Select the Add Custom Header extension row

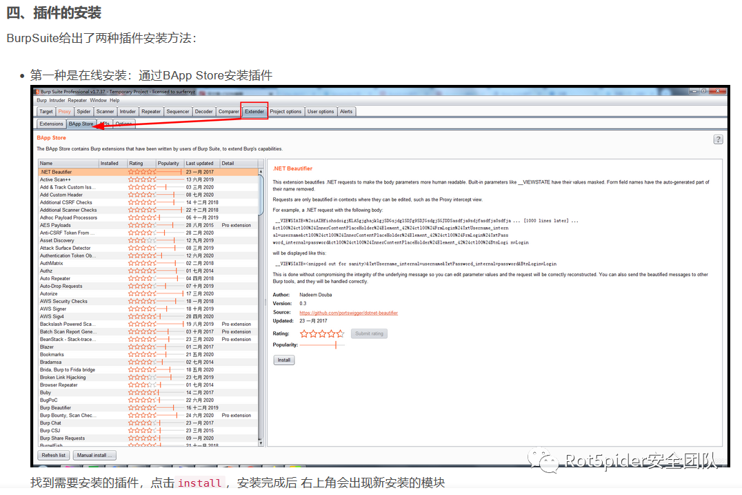(148, 195)
